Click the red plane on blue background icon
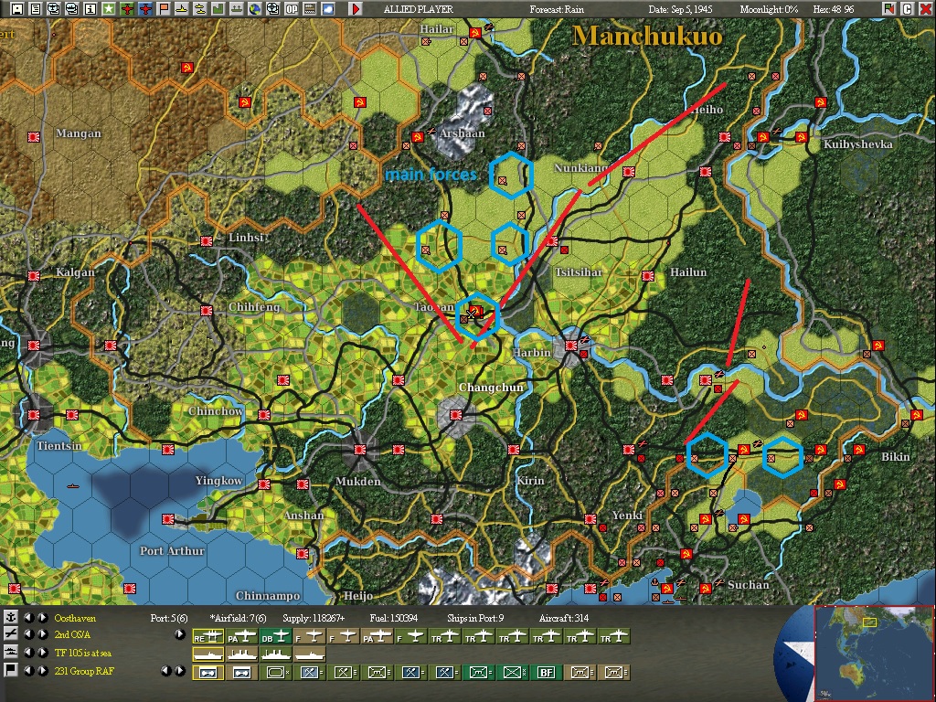Screen dimensions: 936x702 pos(145,8)
